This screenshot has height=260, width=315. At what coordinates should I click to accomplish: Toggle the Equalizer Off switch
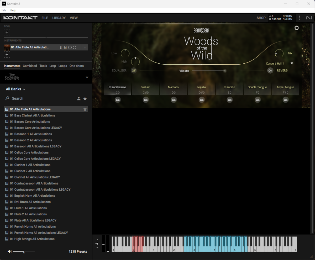(x=134, y=70)
